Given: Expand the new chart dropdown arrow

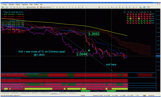Looking at the screenshot, I should pyautogui.click(x=4, y=7).
